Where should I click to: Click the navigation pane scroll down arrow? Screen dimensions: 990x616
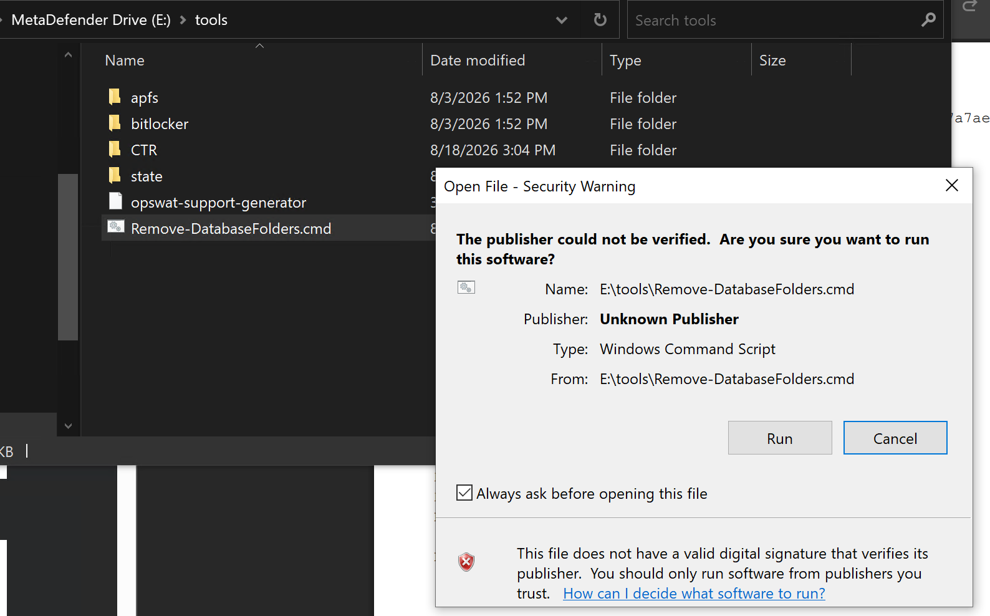[x=68, y=426]
